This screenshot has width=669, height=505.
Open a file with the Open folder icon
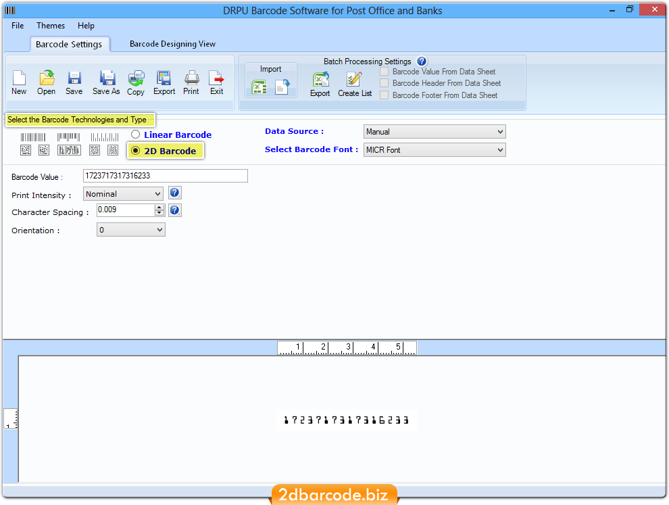point(47,78)
